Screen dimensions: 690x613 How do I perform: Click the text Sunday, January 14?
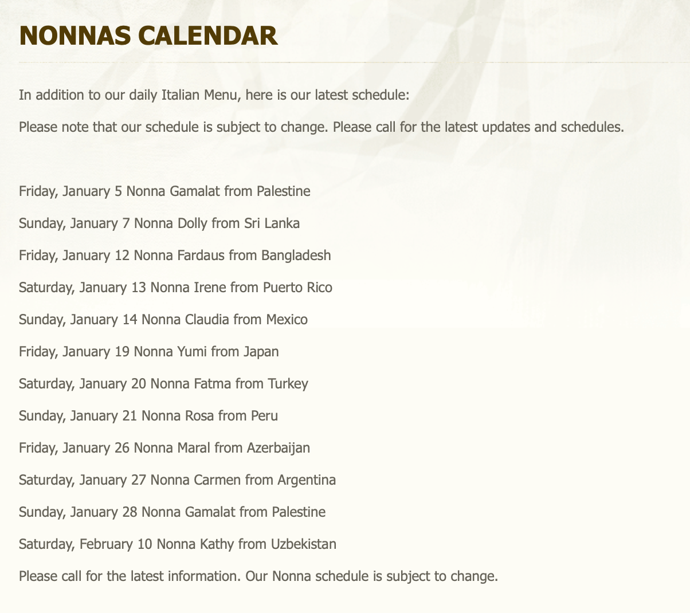(78, 320)
